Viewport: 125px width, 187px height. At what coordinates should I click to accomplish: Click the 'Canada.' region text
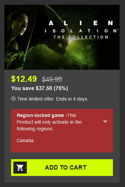click(26, 140)
